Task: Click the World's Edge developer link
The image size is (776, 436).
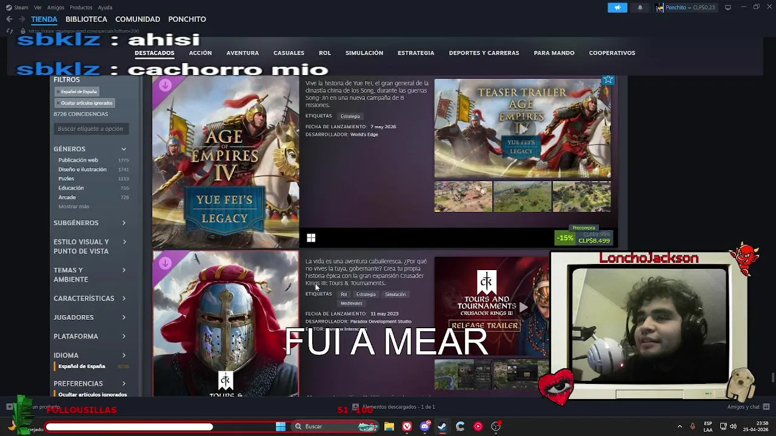Action: [364, 134]
